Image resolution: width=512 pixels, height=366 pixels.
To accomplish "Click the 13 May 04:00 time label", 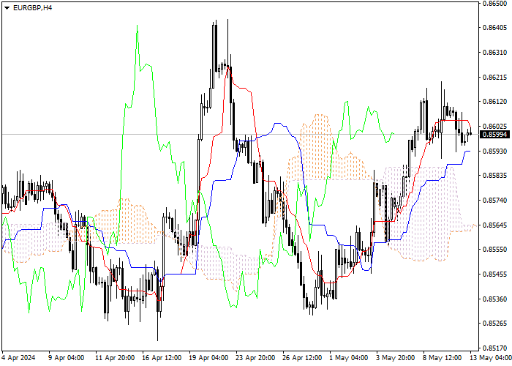I will pos(491,358).
